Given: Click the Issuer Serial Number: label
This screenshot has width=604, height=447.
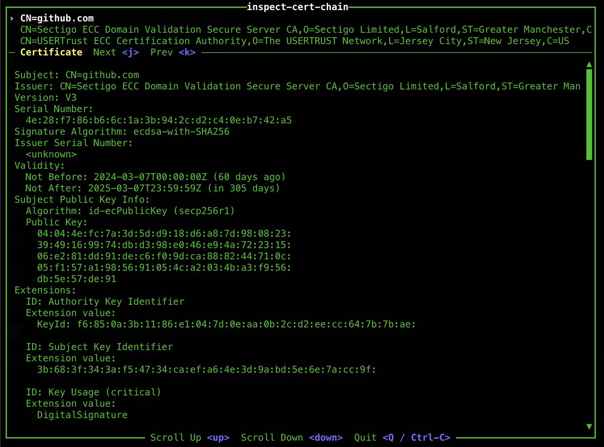Looking at the screenshot, I should pos(73,143).
